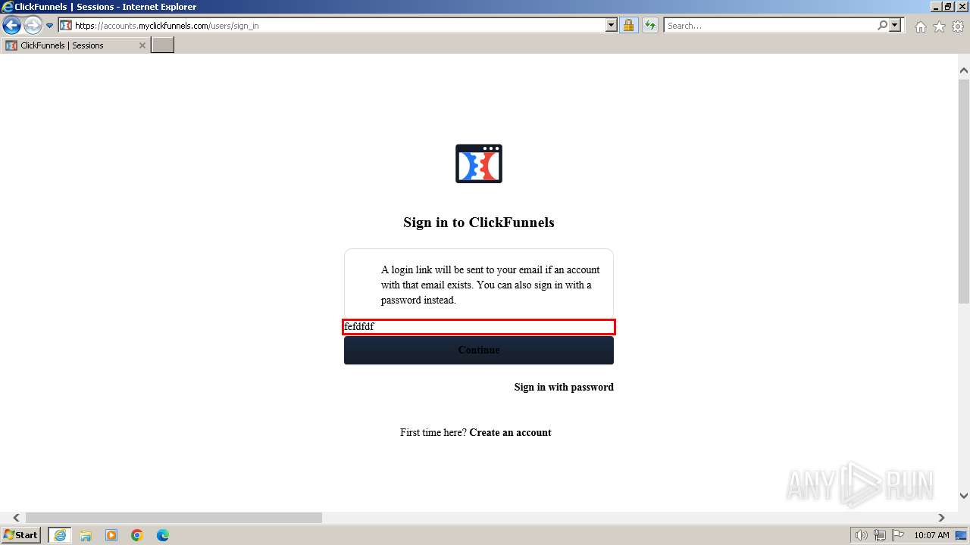Screen dimensions: 970x545
Task: Click the ClickFunnels logo image
Action: pyautogui.click(x=479, y=163)
